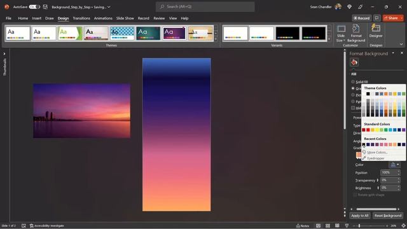Click Fit slide to window icon
This screenshot has width=407, height=229.
click(403, 226)
